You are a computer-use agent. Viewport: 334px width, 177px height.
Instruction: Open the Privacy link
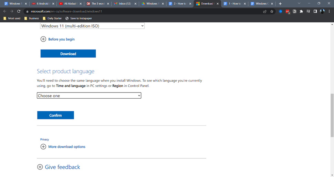44,140
